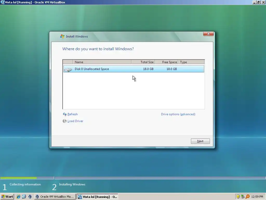Click the second quick launch icon beside Internet Explorer
Viewport: 266px width, 200px height.
[24, 197]
